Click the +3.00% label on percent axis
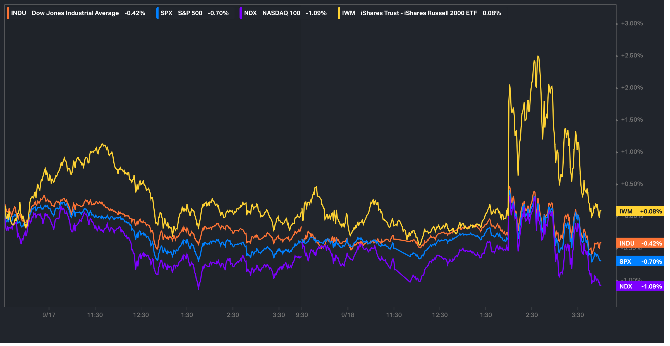This screenshot has height=346, width=670. (632, 23)
